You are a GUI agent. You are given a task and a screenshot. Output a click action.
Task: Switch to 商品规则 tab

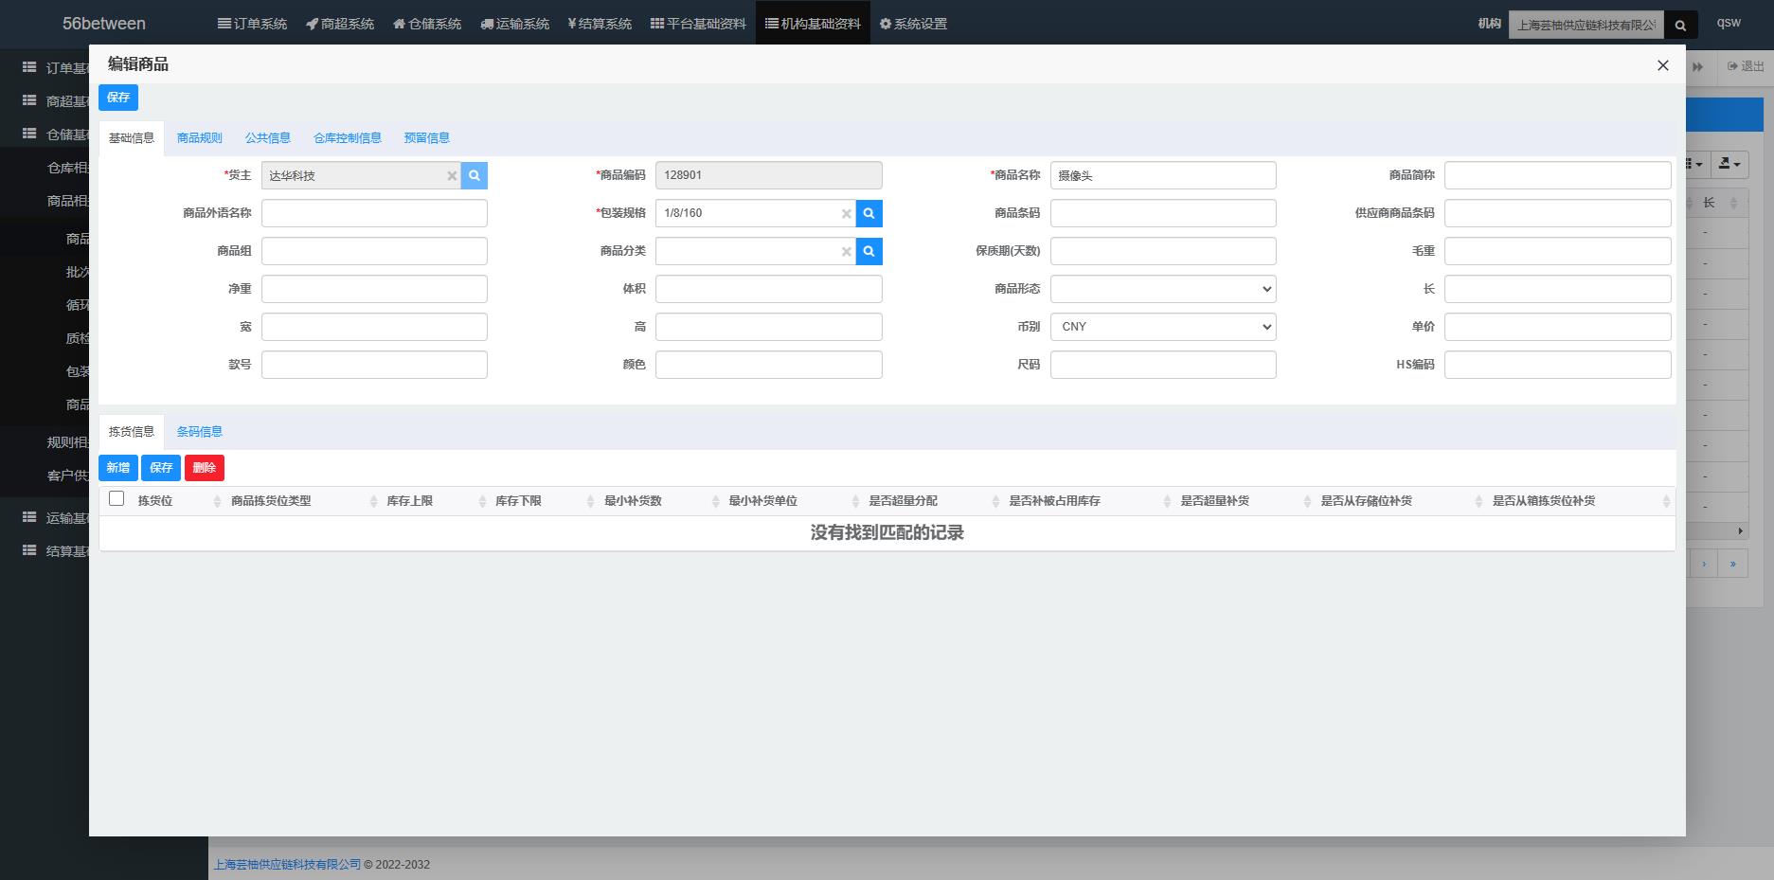coord(200,138)
